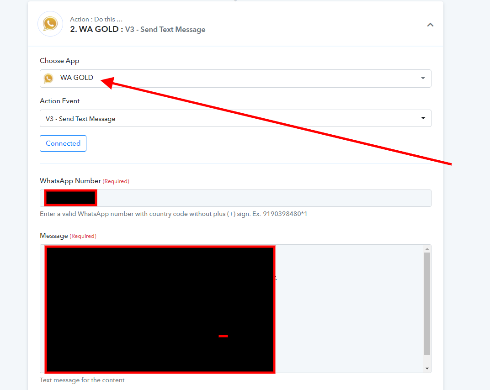Open the Choose App dropdown
The height and width of the screenshot is (390, 490).
235,79
